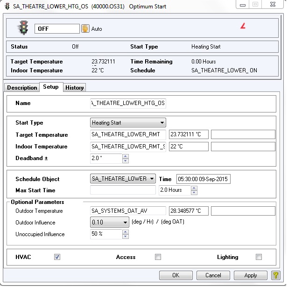Open the Schedule Object dropdown
288x287 pixels.
[123, 179]
